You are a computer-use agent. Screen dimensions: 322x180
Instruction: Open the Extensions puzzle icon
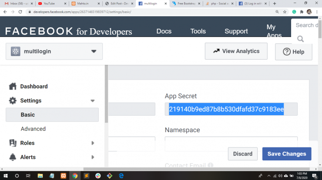click(302, 12)
